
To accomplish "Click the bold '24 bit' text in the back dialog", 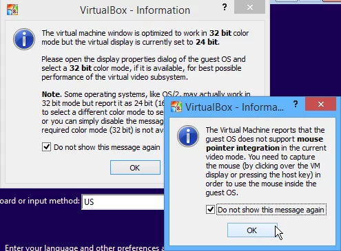I will pos(207,42).
